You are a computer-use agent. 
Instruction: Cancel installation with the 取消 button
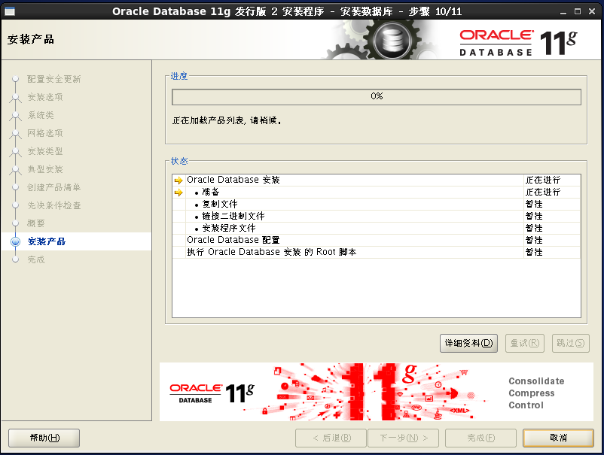tap(558, 438)
